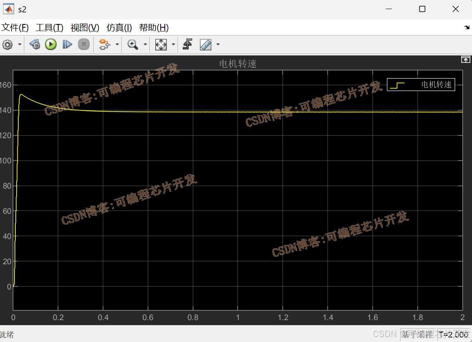Expand the configuration properties dropdown arrow
The width and height of the screenshot is (472, 342).
pos(20,45)
